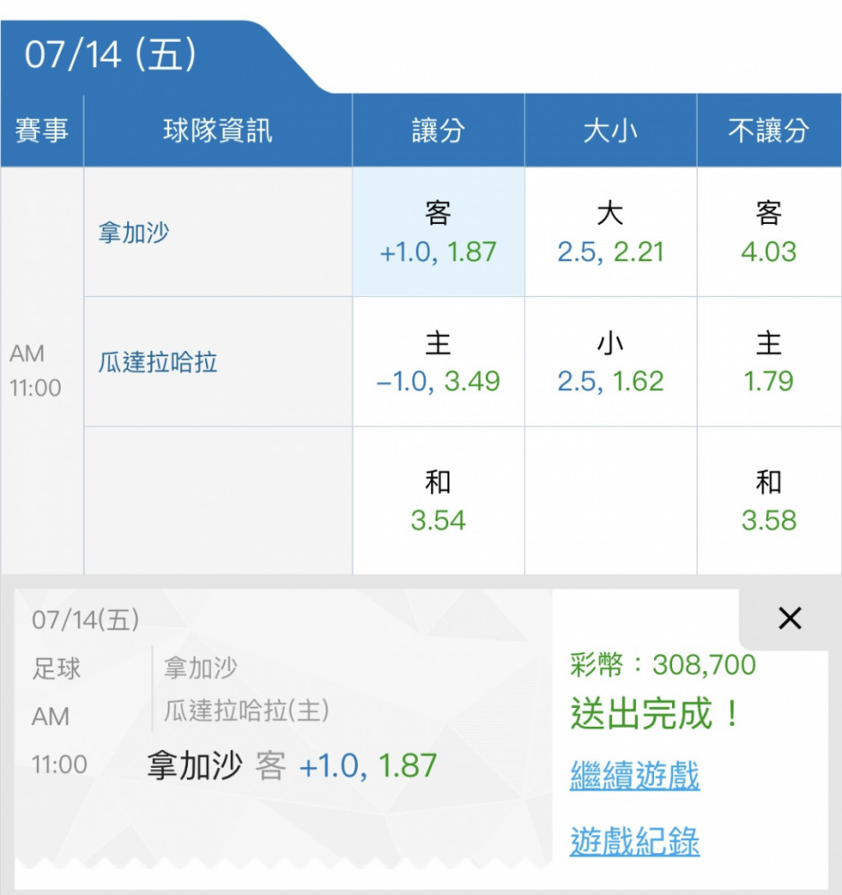
Task: Switch to the 07/14 (五) date tab
Action: [x=111, y=55]
